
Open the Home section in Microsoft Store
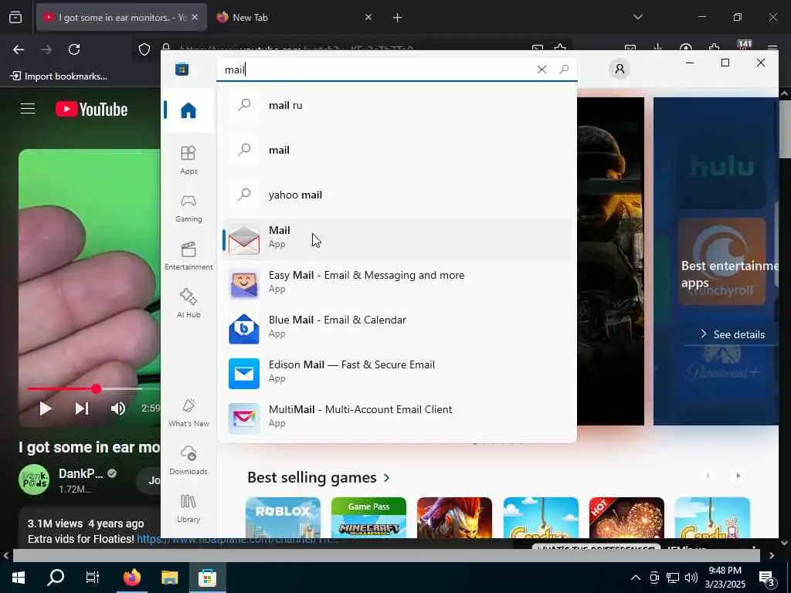point(188,110)
